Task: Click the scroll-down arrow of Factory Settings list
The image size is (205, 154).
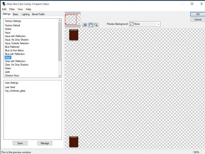Action: coord(60,76)
